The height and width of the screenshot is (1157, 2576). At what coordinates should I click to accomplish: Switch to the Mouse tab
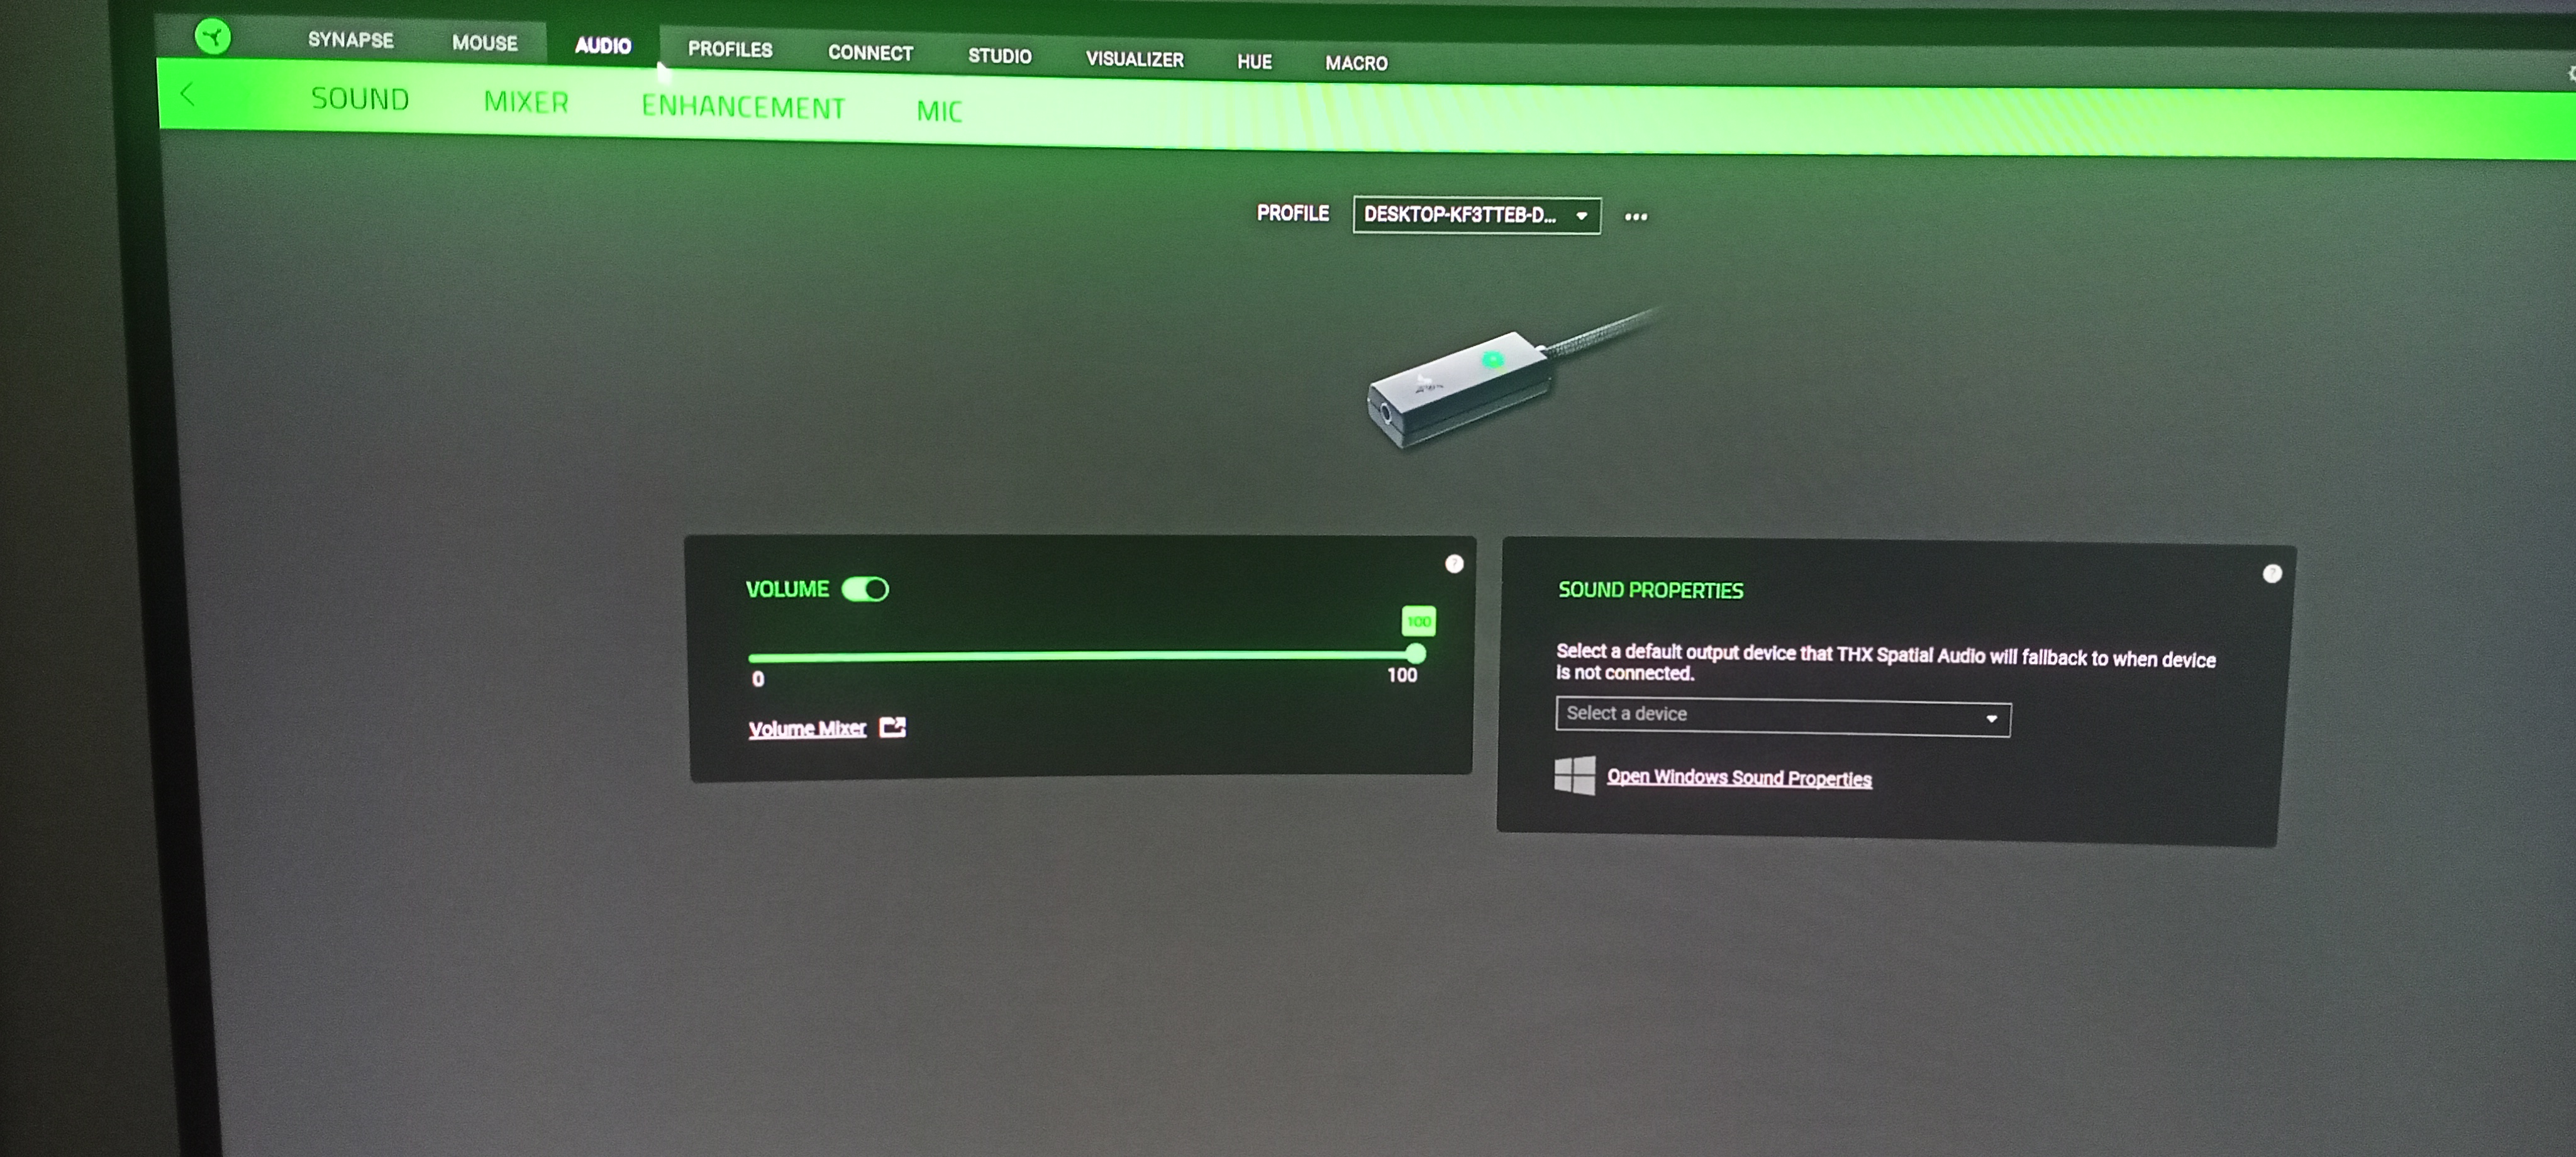pyautogui.click(x=484, y=43)
